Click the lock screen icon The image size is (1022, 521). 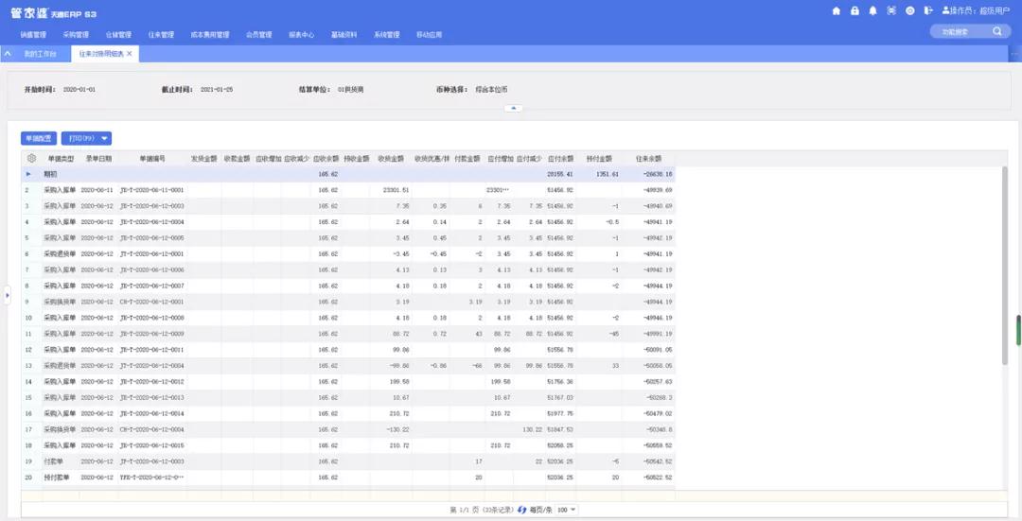[855, 11]
